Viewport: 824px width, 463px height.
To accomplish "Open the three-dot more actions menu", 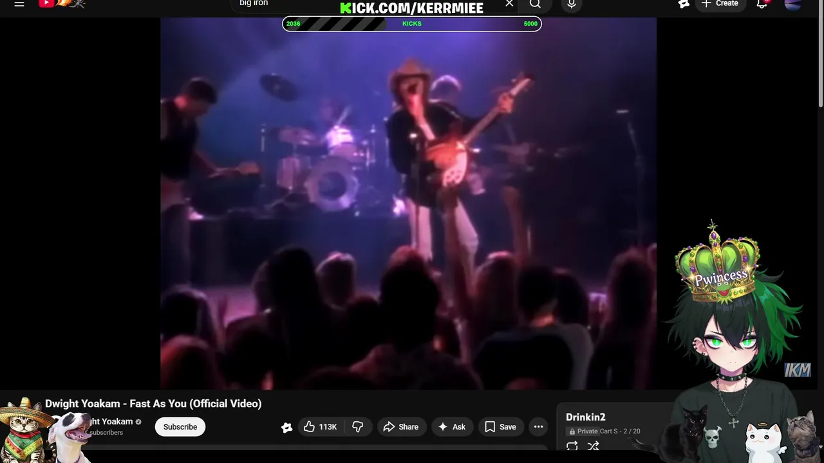I will (538, 427).
